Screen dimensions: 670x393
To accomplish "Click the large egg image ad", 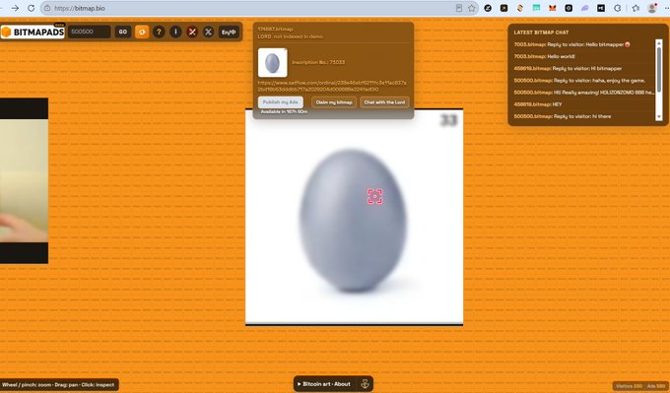I will pyautogui.click(x=354, y=218).
